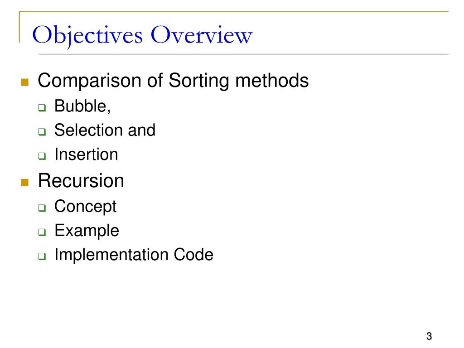Viewport: 464px width, 348px height.
Task: Select the Comparison of Sorting methods text
Action: click(173, 81)
